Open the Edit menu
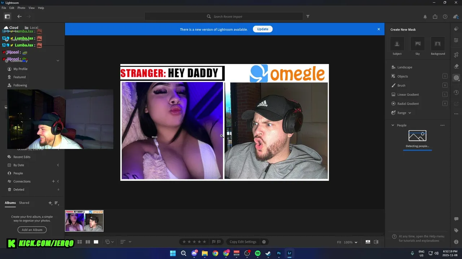The image size is (462, 259). tap(12, 8)
